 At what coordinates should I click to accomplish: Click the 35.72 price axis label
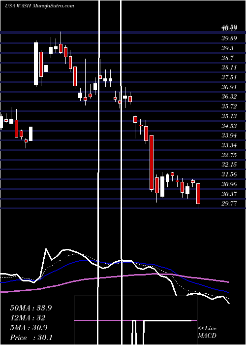tap(229, 106)
